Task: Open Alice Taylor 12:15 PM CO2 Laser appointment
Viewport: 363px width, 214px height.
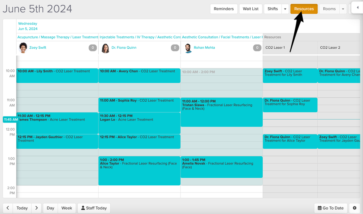Action: click(139, 141)
